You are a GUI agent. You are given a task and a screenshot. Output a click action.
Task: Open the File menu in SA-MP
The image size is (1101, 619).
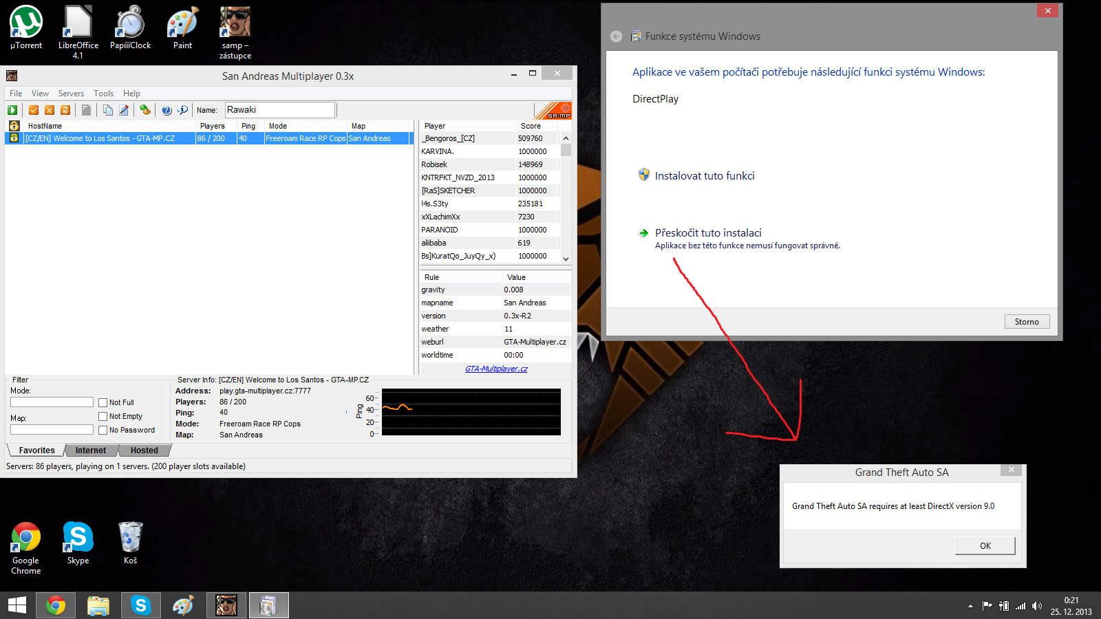click(x=16, y=94)
